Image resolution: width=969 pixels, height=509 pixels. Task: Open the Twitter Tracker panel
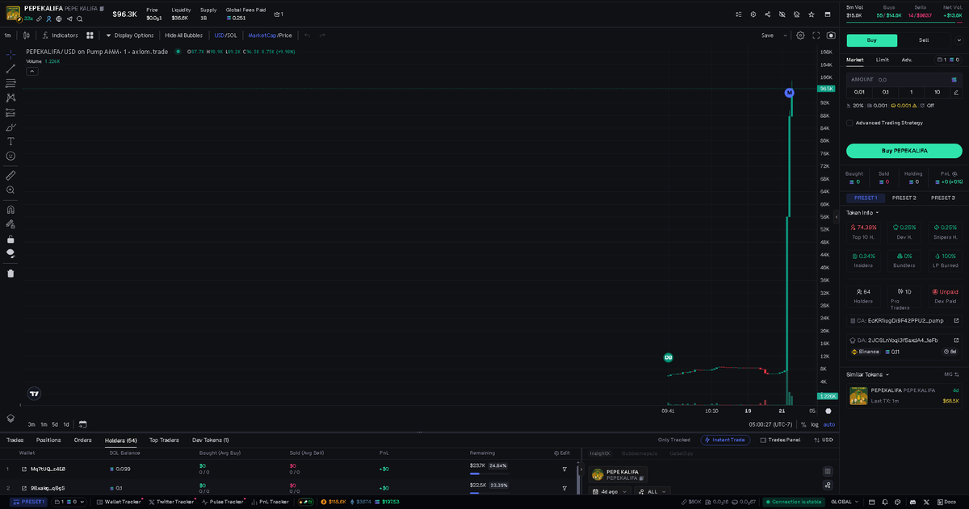click(x=171, y=502)
